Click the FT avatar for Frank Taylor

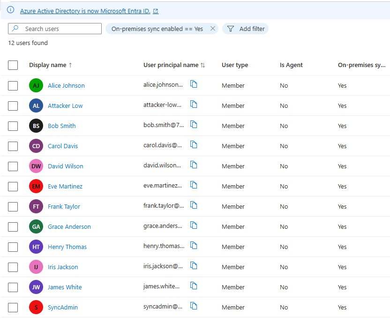pyautogui.click(x=36, y=206)
